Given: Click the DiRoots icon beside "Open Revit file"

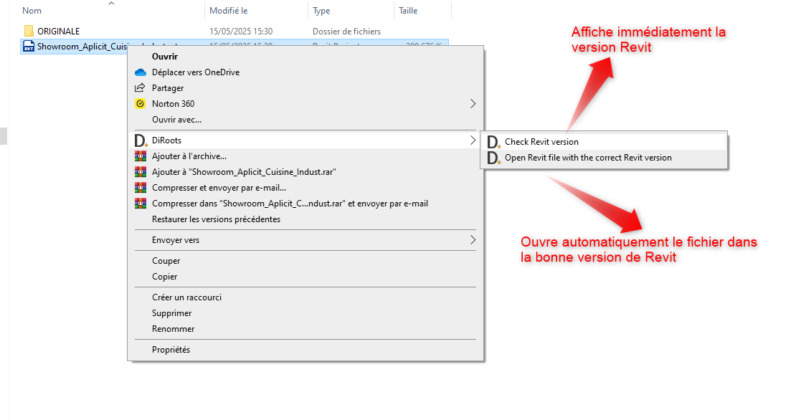Looking at the screenshot, I should pyautogui.click(x=492, y=158).
